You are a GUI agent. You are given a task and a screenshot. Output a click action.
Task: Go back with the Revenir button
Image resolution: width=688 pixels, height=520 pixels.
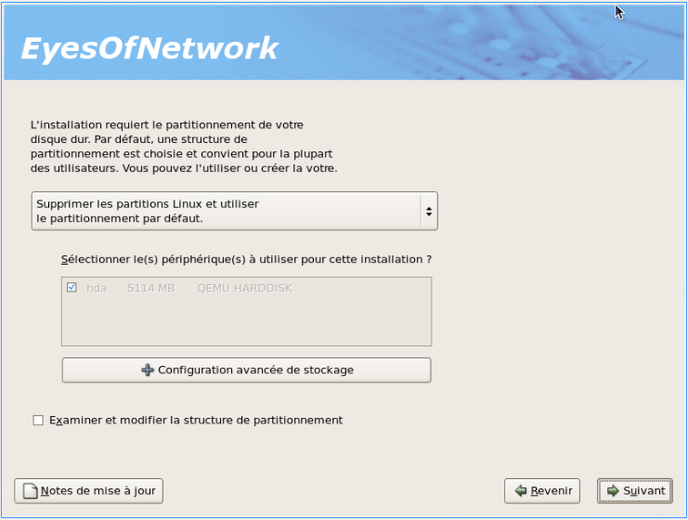[542, 490]
